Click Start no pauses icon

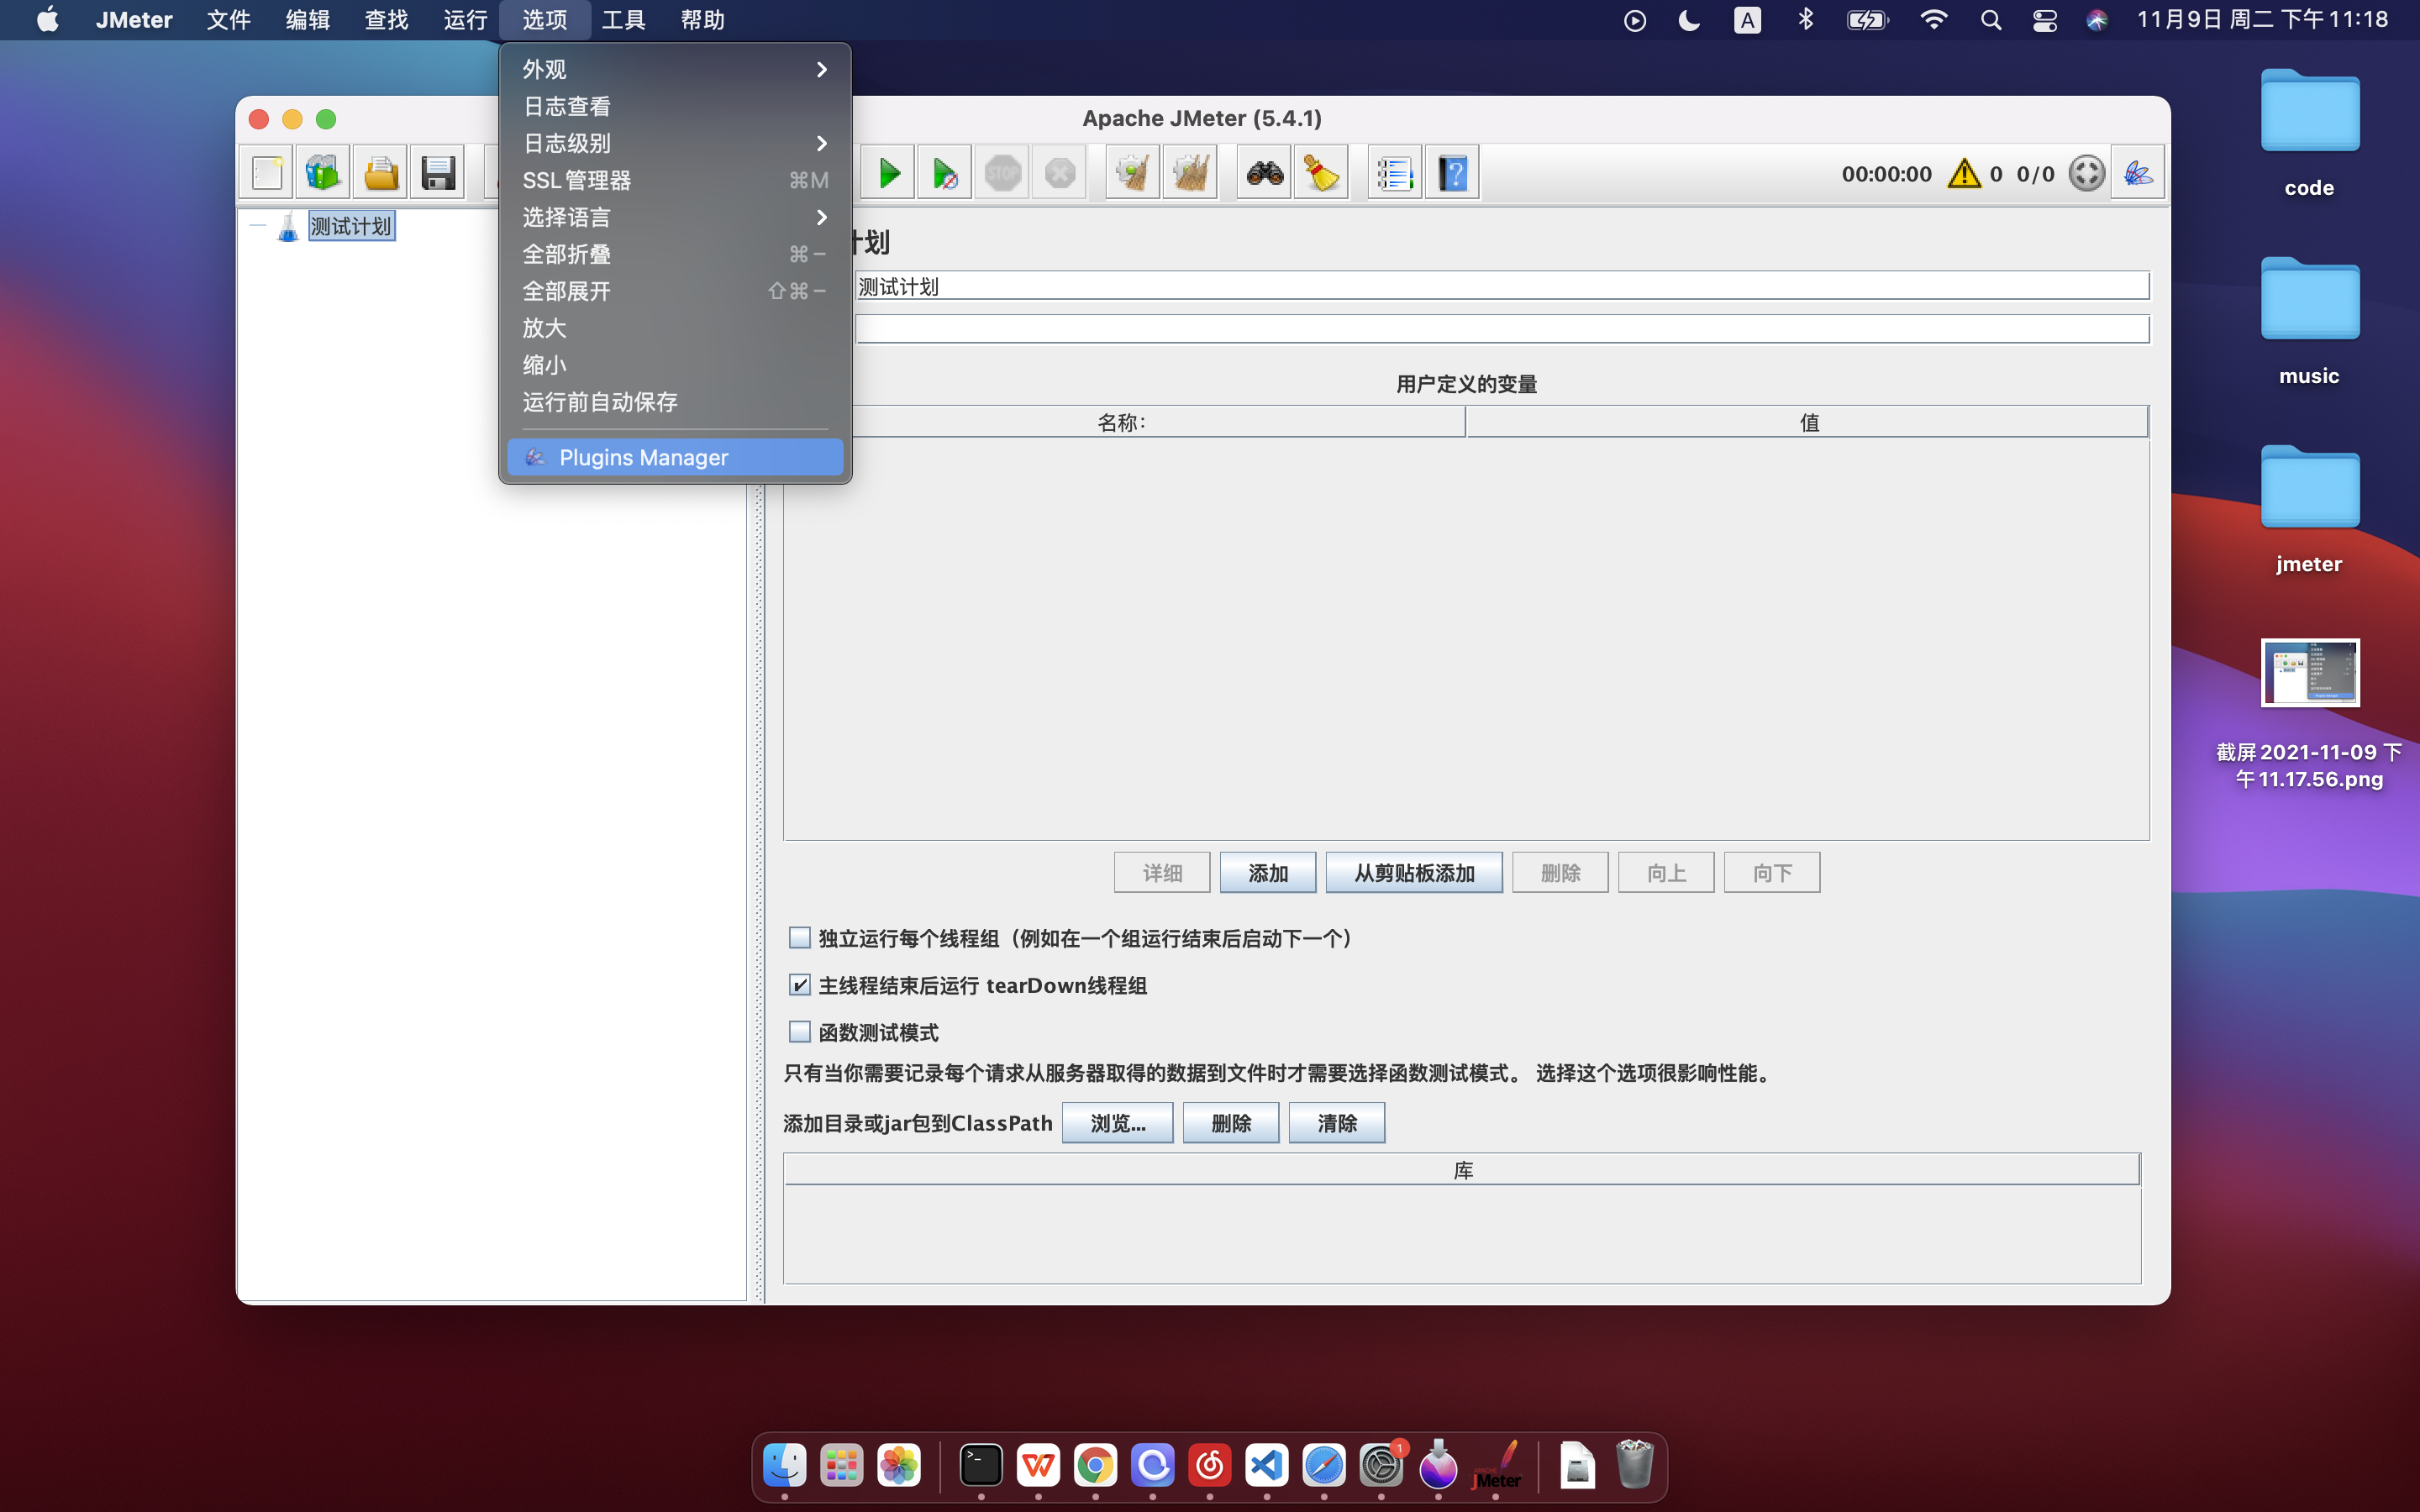point(944,173)
